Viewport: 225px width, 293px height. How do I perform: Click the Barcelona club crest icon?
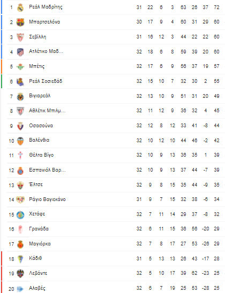tap(20, 22)
